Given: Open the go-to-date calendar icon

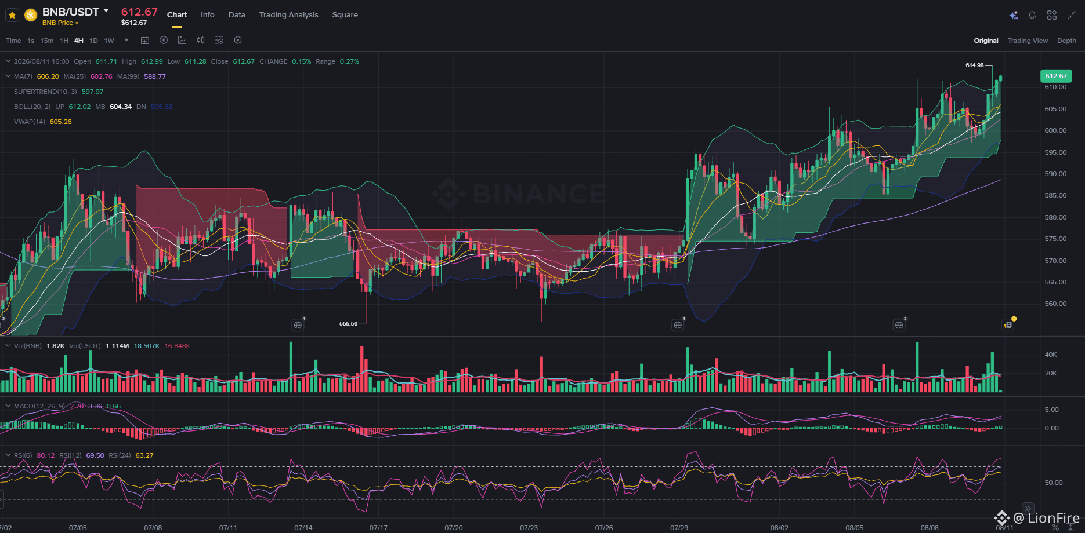Looking at the screenshot, I should 145,40.
